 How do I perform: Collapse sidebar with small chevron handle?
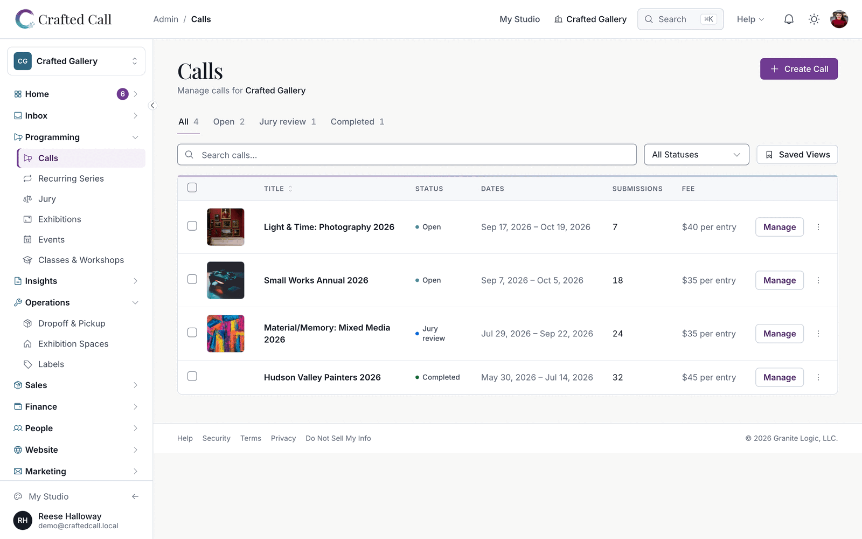coord(152,106)
